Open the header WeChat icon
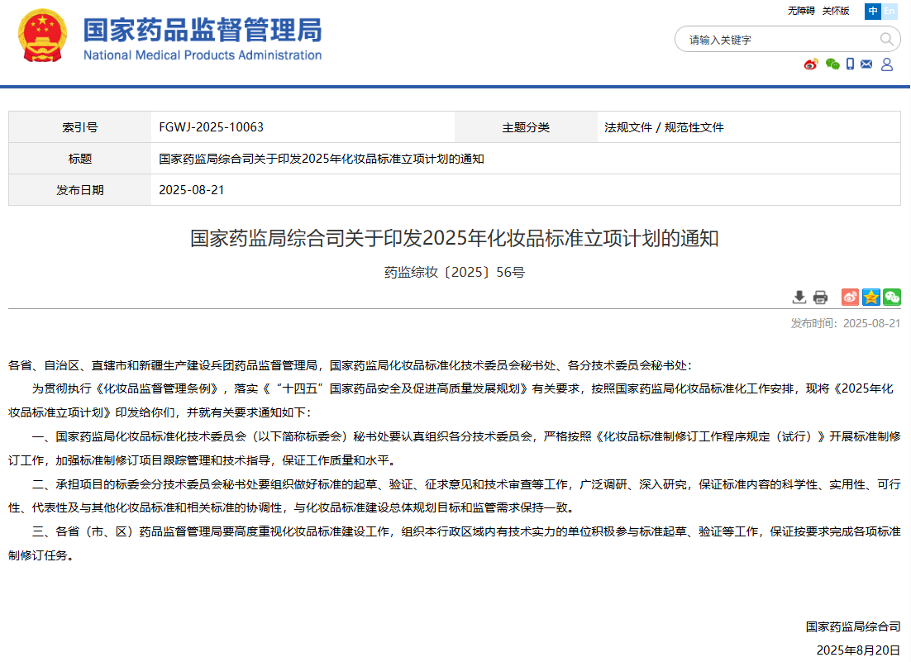This screenshot has height=662, width=911. 832,64
